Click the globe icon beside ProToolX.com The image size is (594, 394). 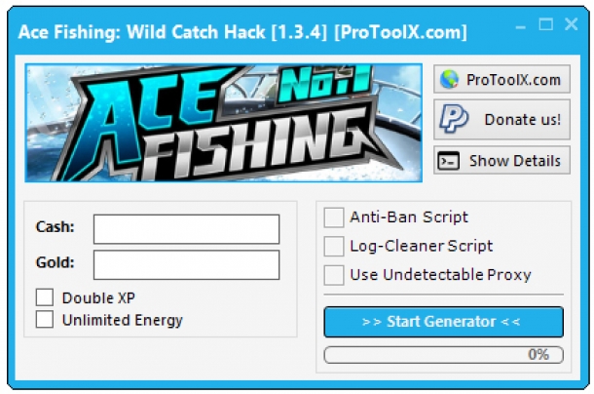[x=449, y=79]
